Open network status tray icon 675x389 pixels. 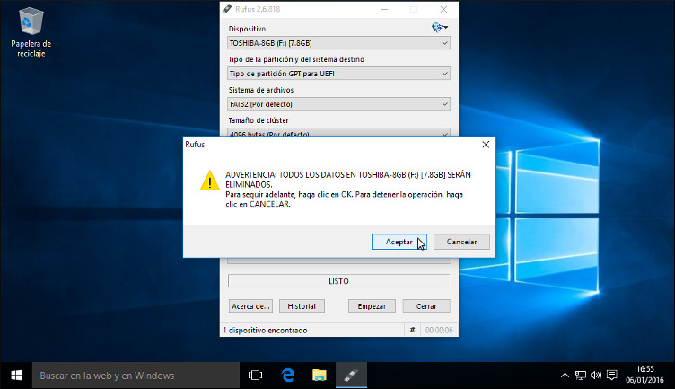[580, 376]
